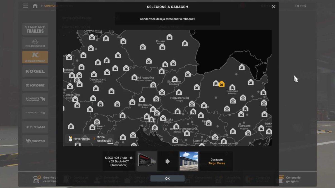Go to the home screen icon
Viewport: 335px width, 188px height.
(35, 6)
